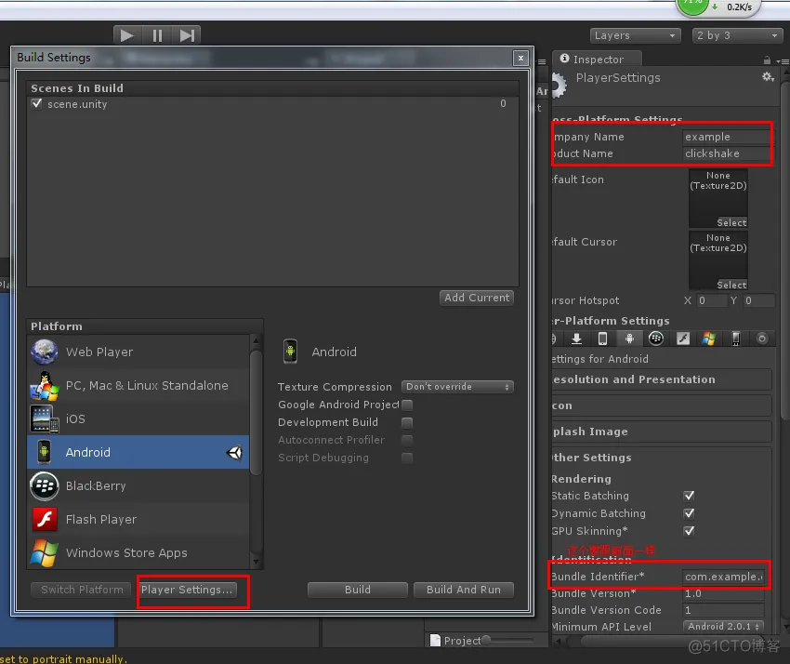Select the Windows Store Apps platform
This screenshot has width=790, height=664.
click(x=138, y=552)
